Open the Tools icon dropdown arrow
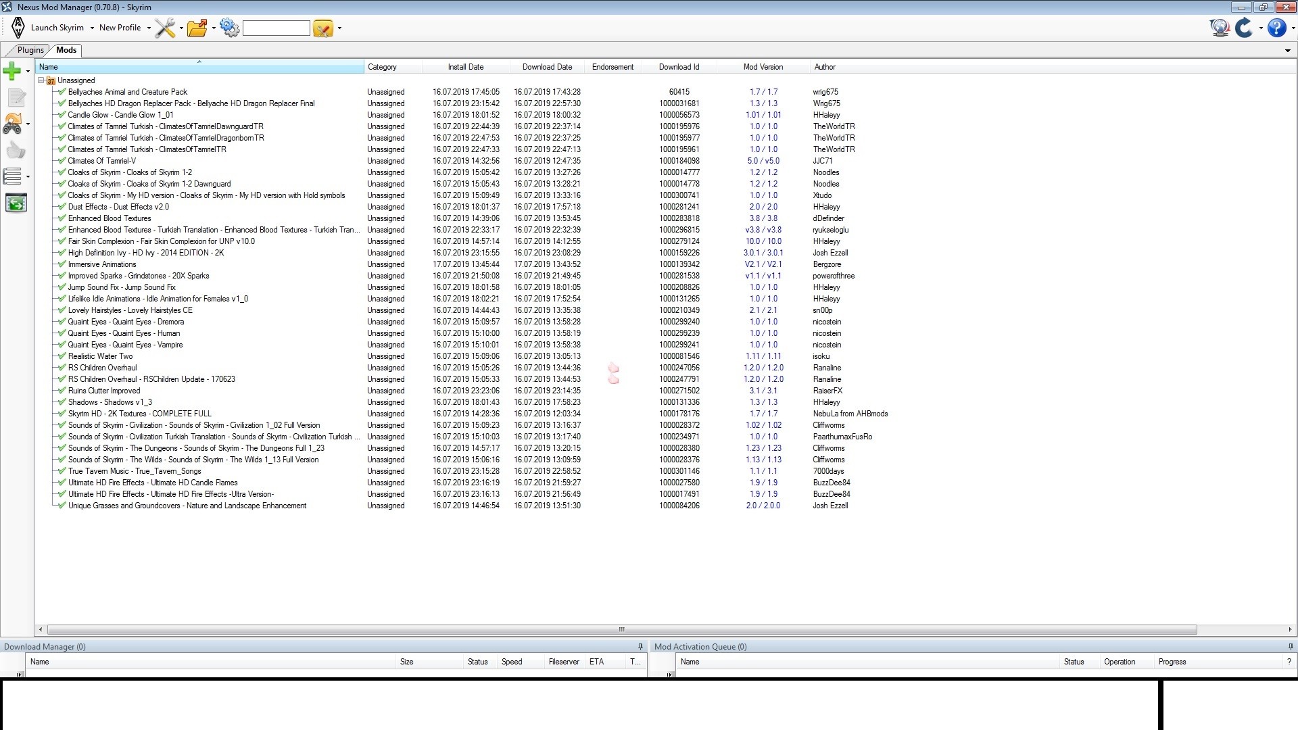Image resolution: width=1298 pixels, height=730 pixels. pos(181,28)
